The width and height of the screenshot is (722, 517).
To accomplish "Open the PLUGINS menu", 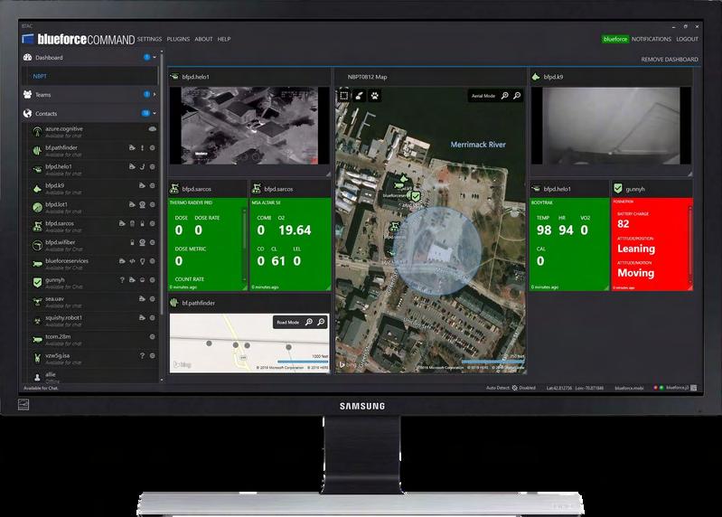I will [x=178, y=39].
